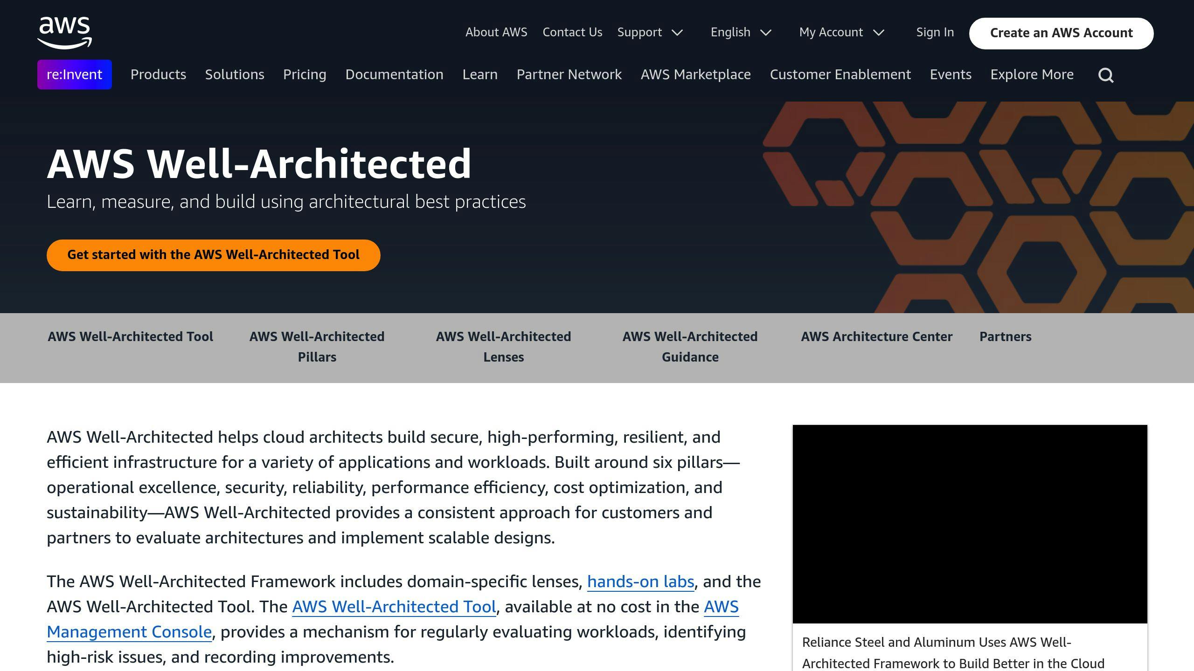Select the AWS Well-Architected Tool tab
Viewport: 1194px width, 671px height.
131,336
